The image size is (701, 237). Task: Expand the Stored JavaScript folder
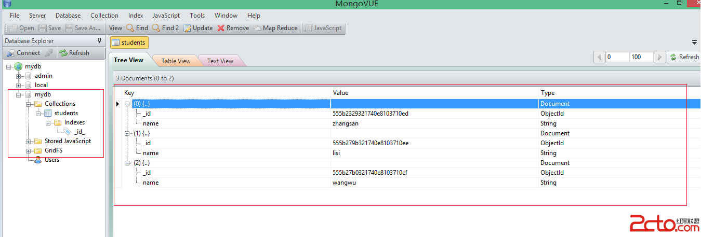coord(29,141)
